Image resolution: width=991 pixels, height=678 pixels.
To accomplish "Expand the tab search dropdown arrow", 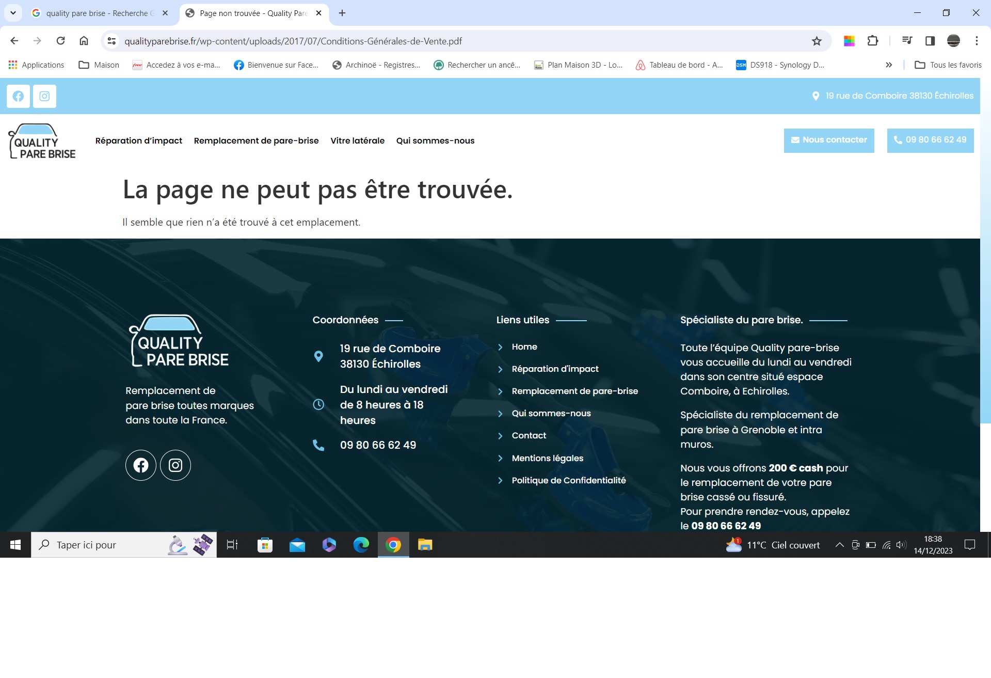I will [13, 13].
